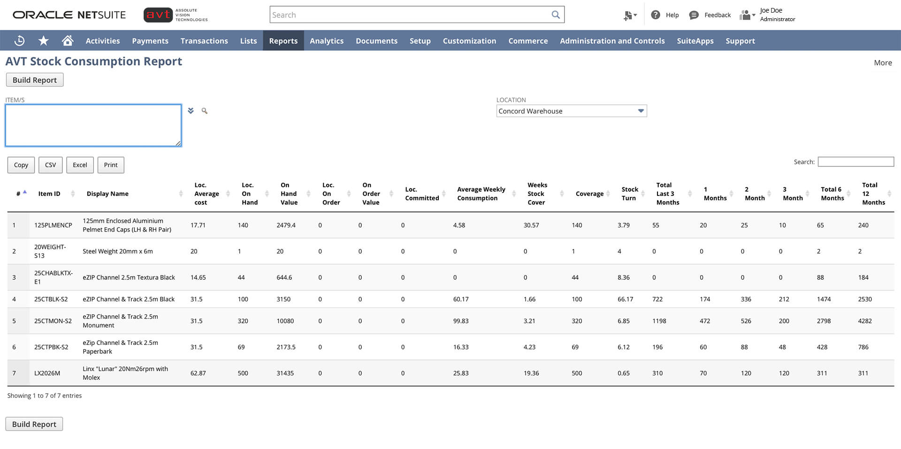The image size is (901, 449).
Task: Sort table by Item ID column
Action: click(49, 194)
